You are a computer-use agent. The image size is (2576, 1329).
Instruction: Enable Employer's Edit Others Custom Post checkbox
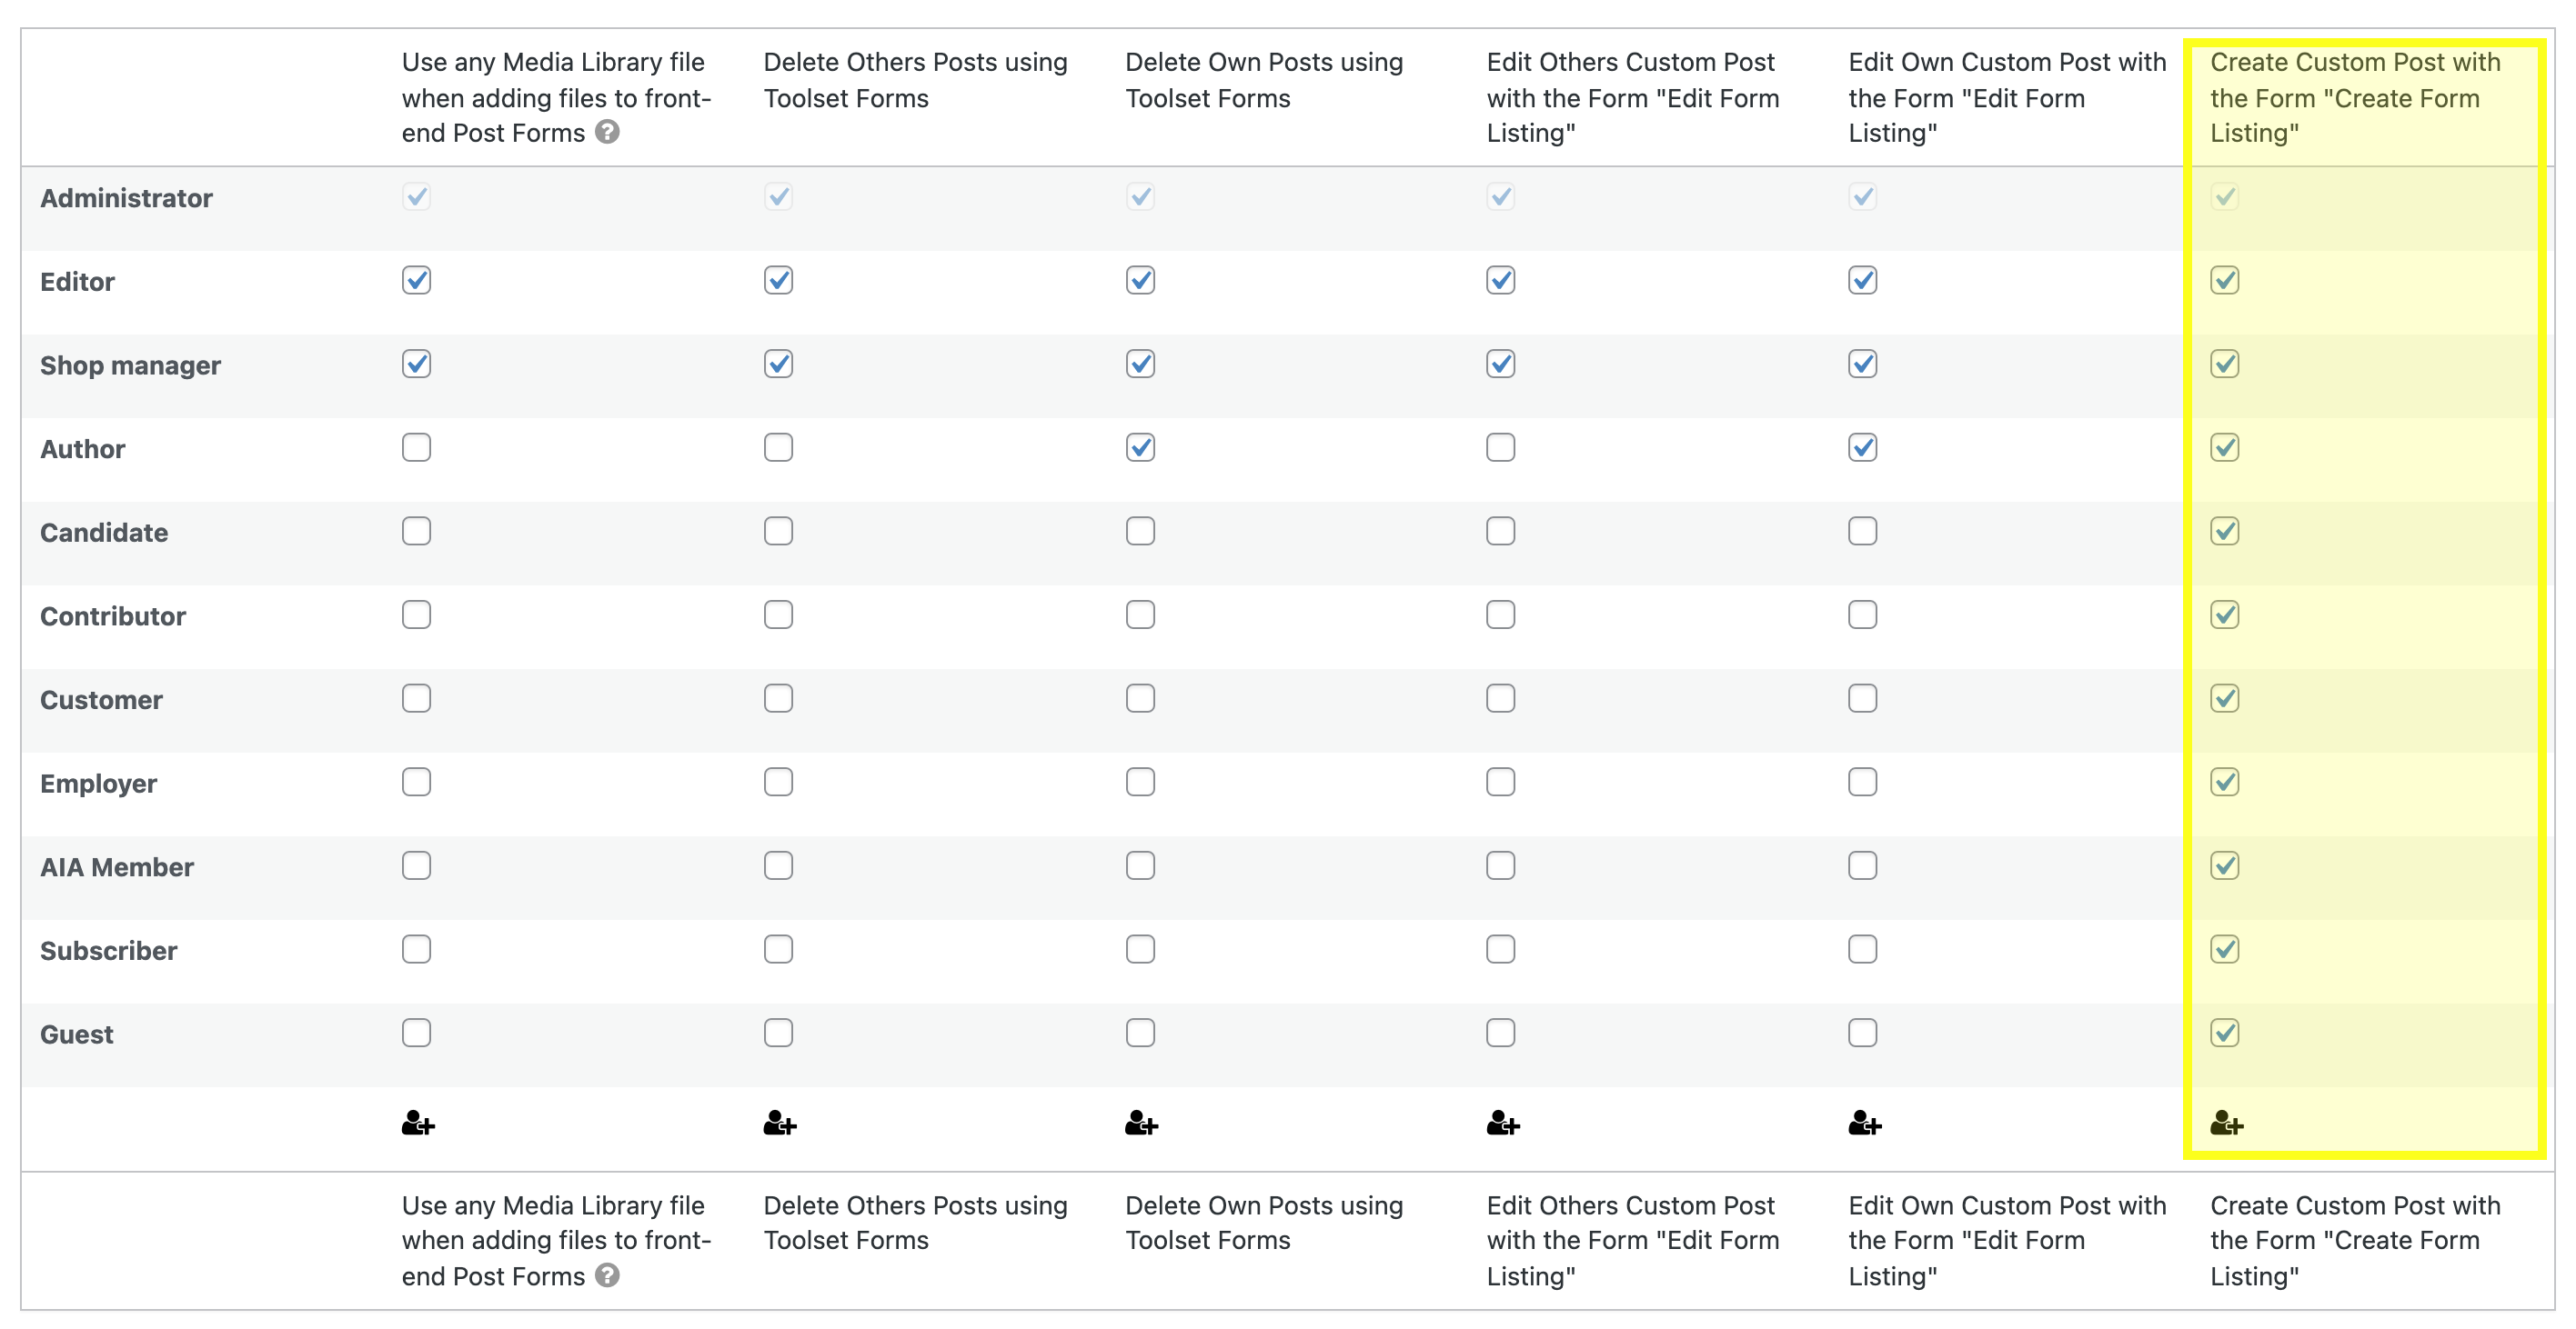click(x=1501, y=782)
